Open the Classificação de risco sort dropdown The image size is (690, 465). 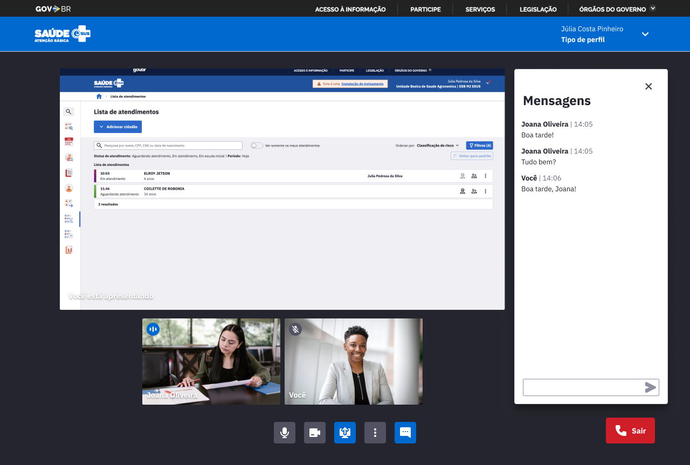click(x=438, y=145)
